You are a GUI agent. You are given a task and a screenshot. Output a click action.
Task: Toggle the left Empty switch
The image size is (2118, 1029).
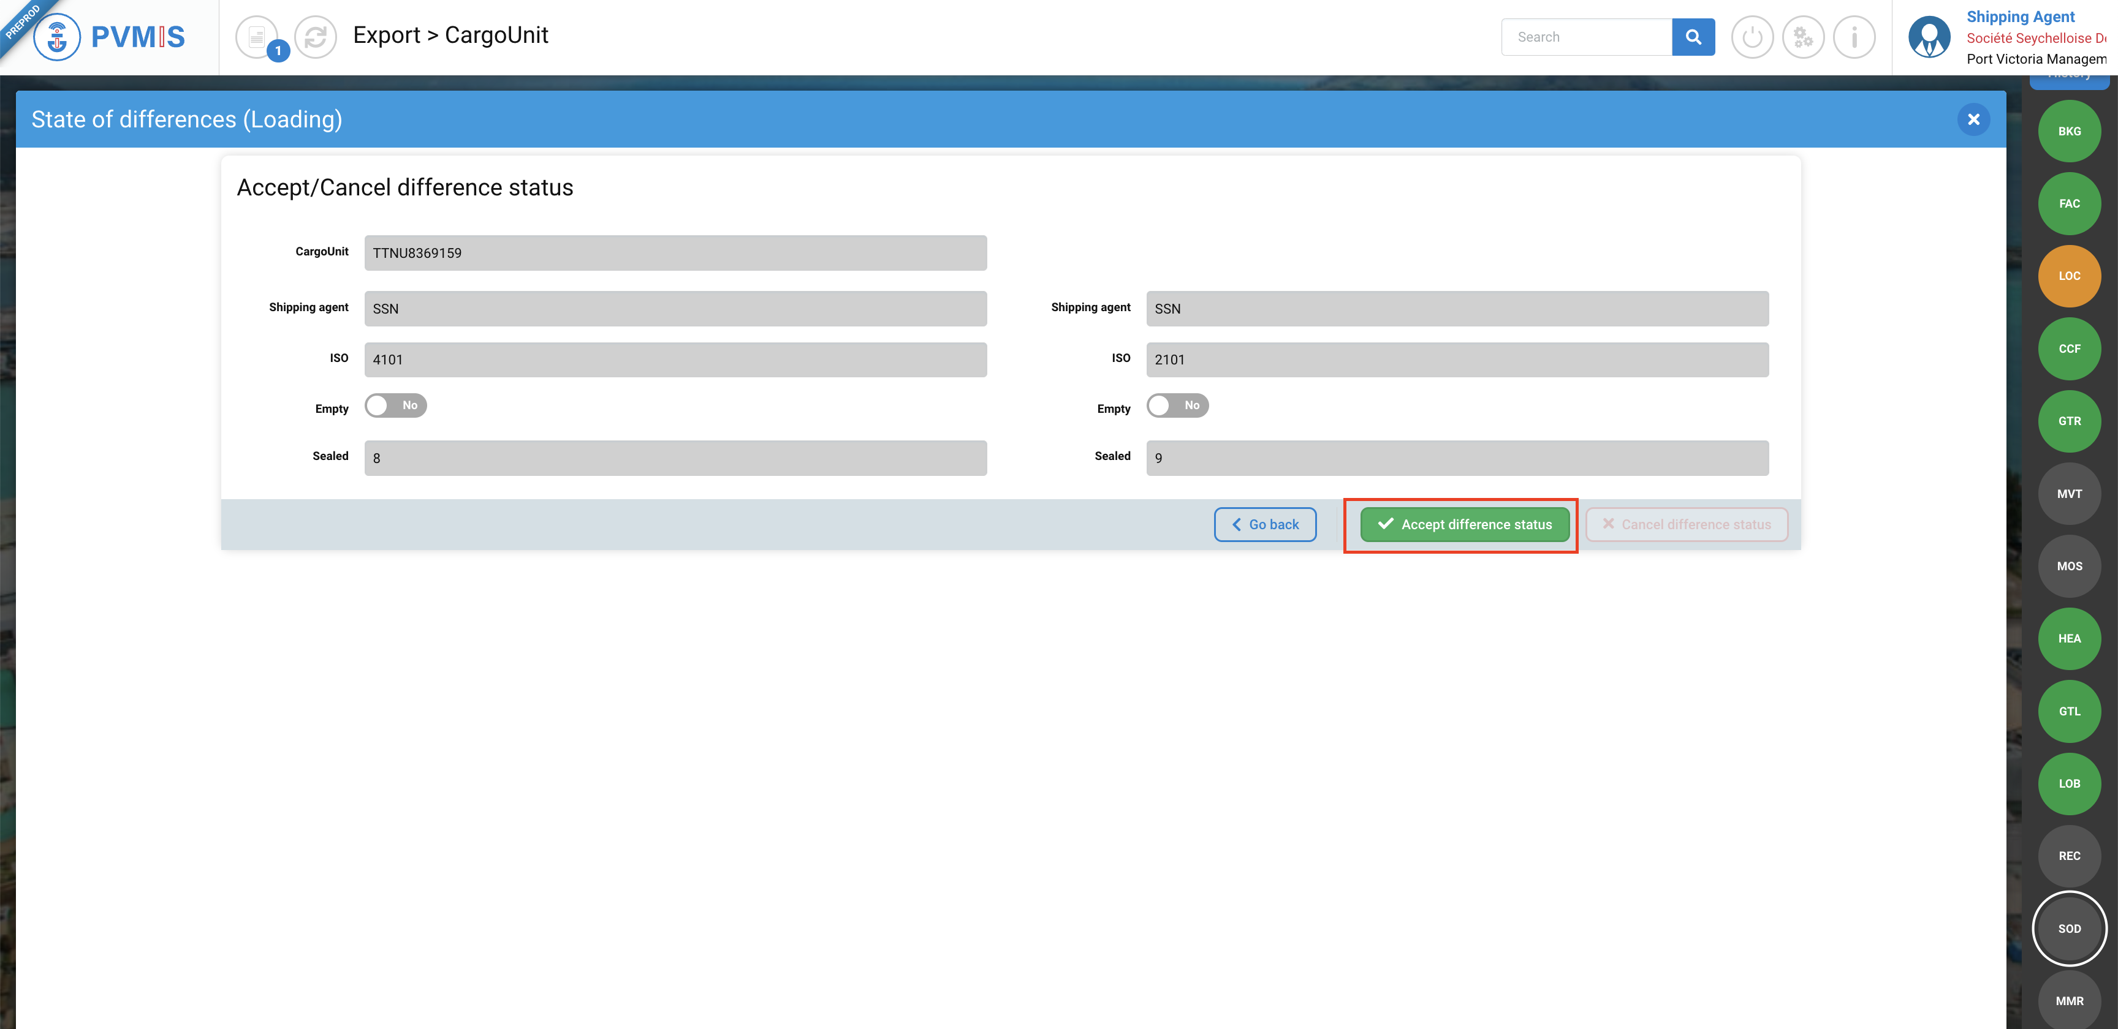395,405
